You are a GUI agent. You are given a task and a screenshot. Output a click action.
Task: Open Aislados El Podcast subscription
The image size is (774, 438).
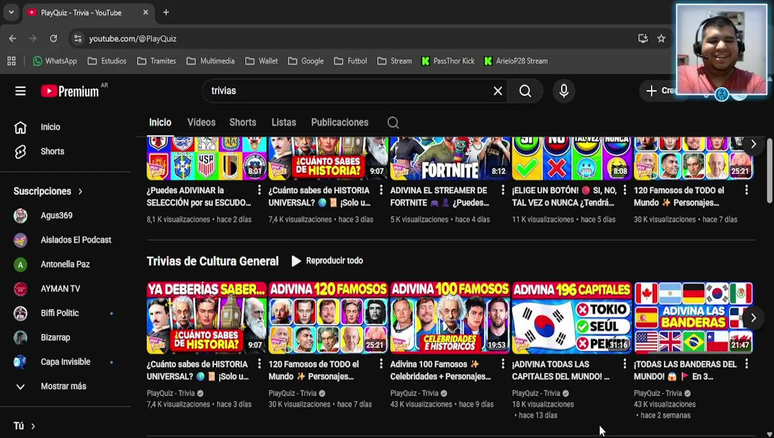(76, 240)
